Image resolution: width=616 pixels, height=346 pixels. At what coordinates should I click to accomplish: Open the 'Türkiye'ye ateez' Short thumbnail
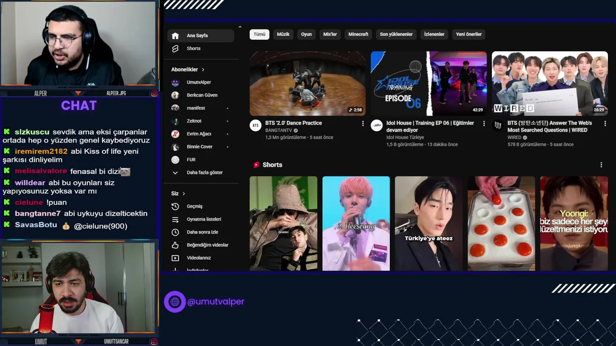tap(429, 223)
